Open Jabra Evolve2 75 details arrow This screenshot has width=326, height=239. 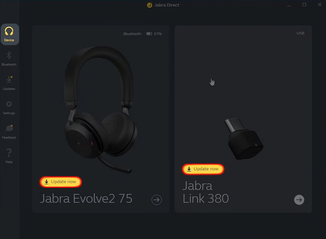point(156,200)
